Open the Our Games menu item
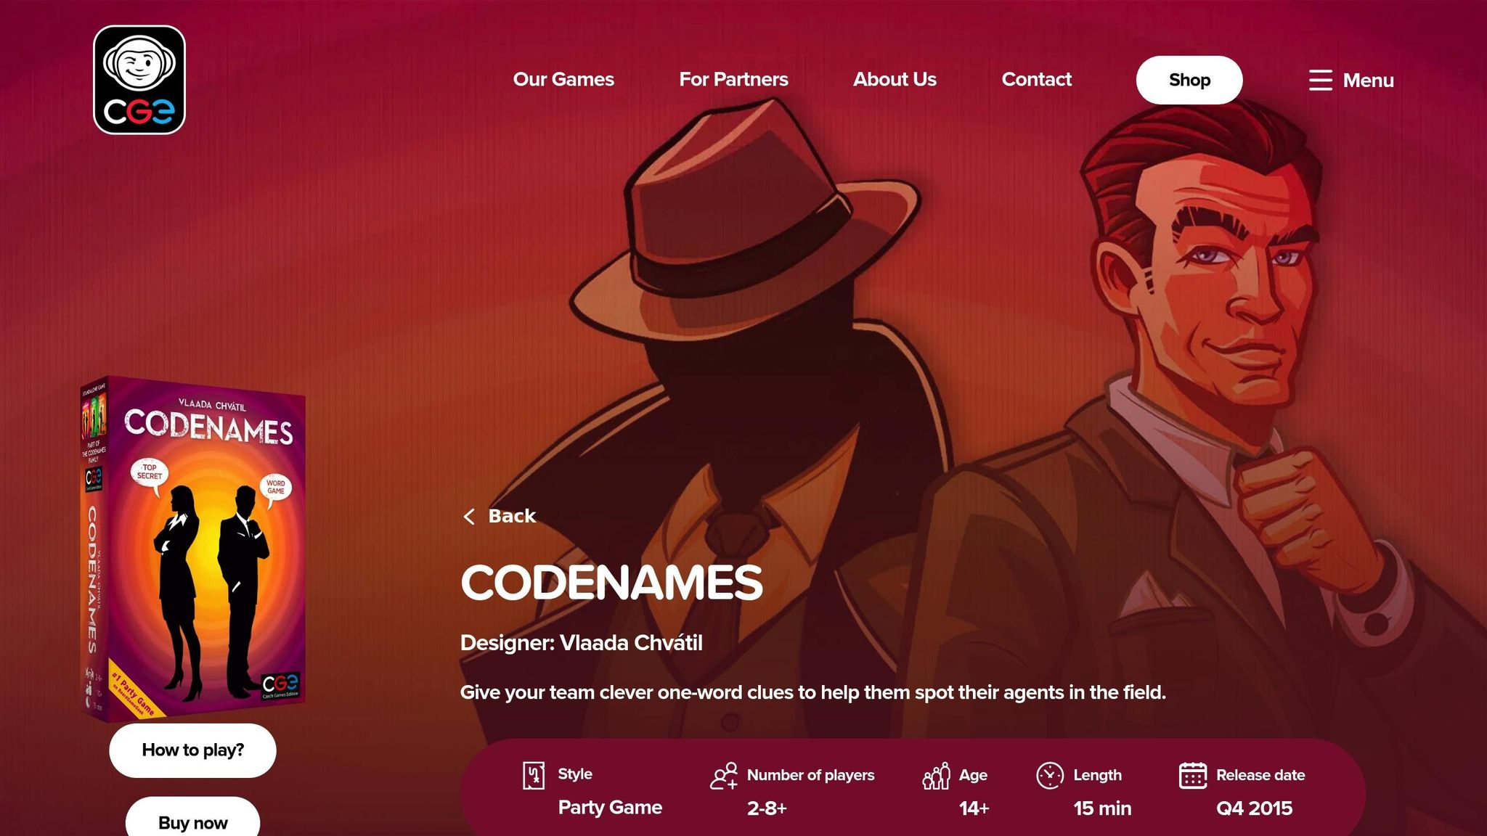Screen dimensions: 1487x836 coord(563,79)
